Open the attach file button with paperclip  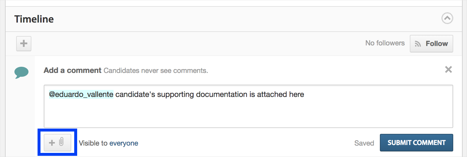pos(57,143)
